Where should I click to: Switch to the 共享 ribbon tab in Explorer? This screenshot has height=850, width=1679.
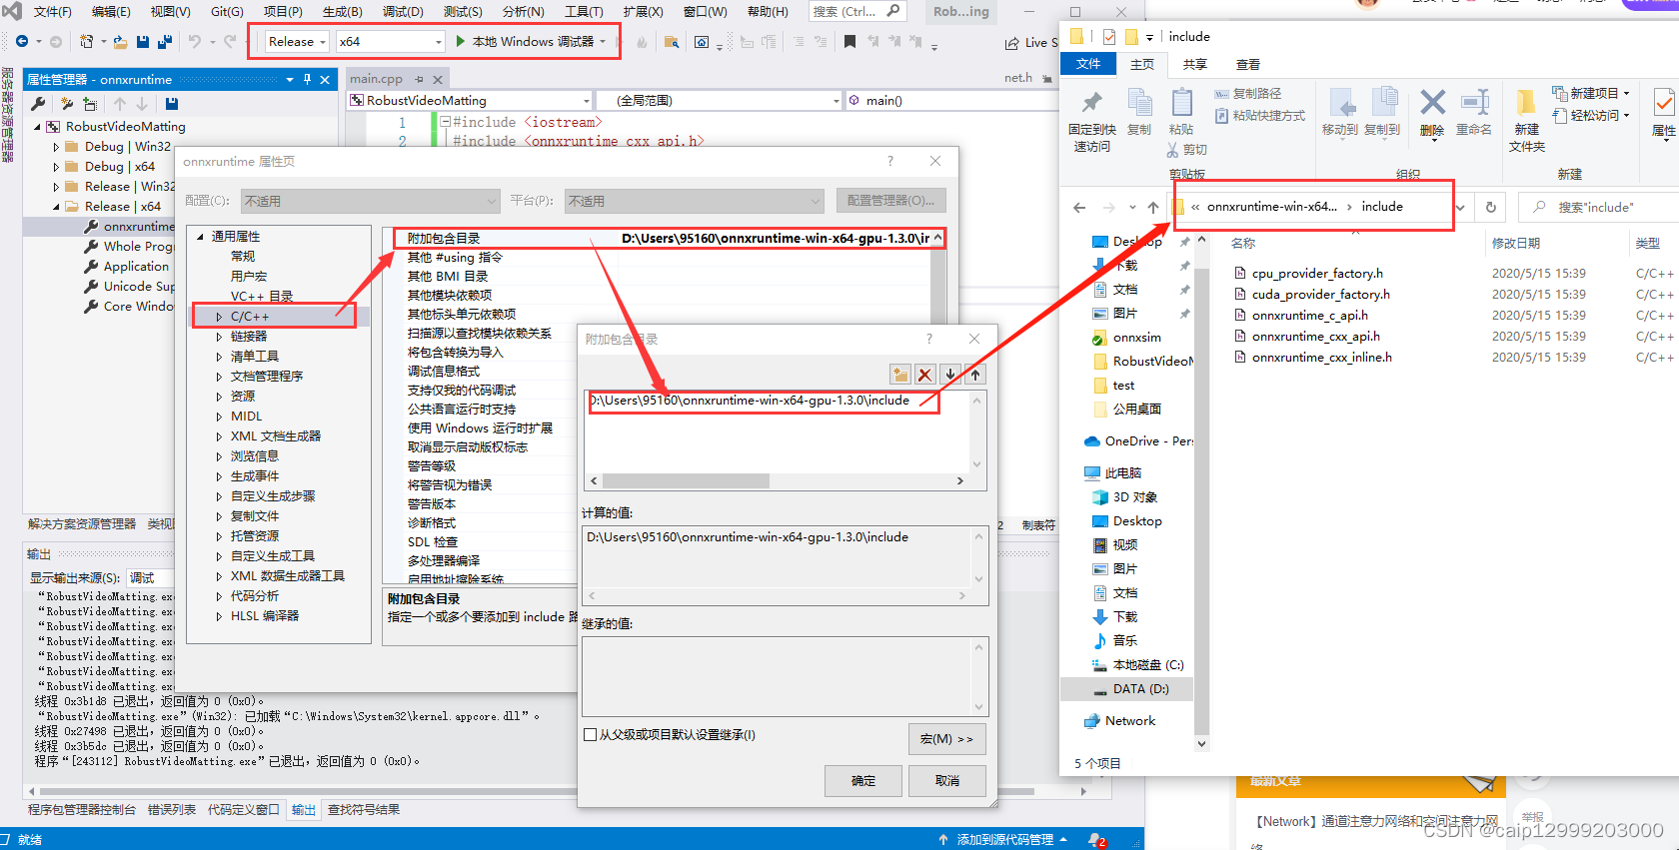tap(1195, 65)
